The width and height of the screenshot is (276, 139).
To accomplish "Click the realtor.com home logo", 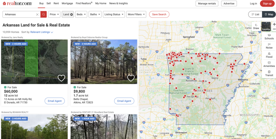I will click(x=17, y=3).
